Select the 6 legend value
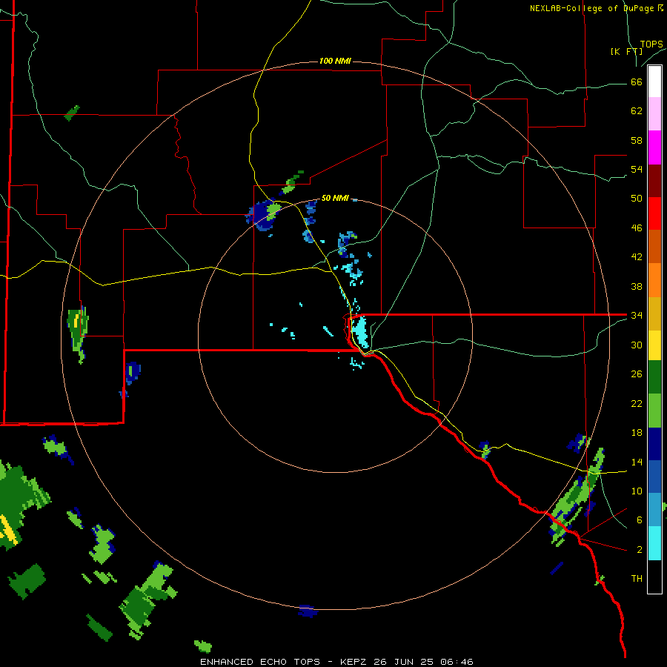Viewport: 667px width, 667px height. pos(640,520)
